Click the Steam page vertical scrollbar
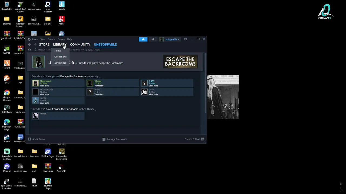This screenshot has height=194, width=346. 205,83
